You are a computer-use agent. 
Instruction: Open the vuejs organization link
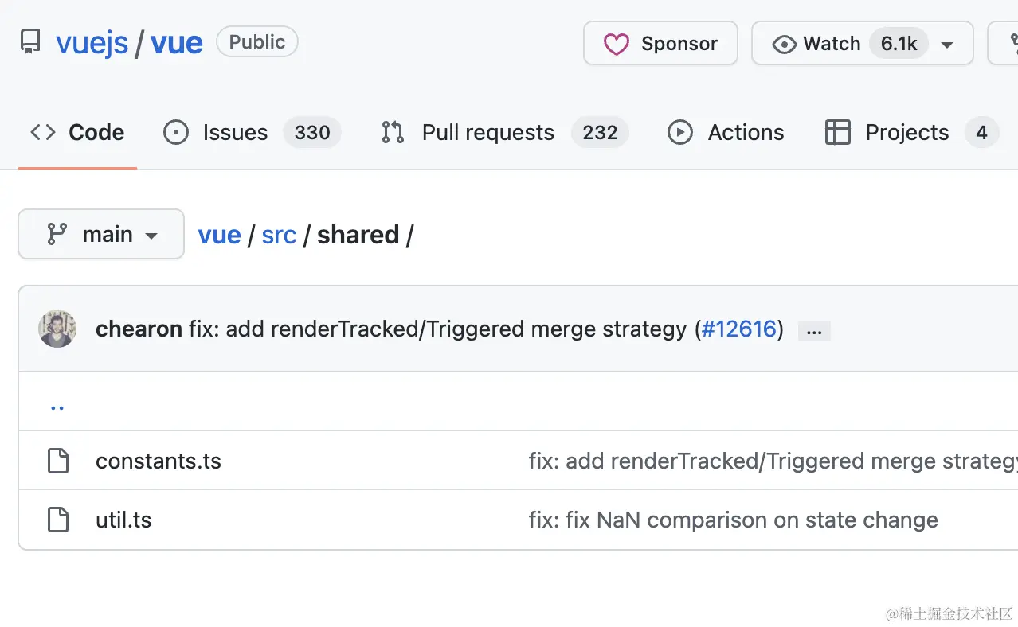pos(92,42)
